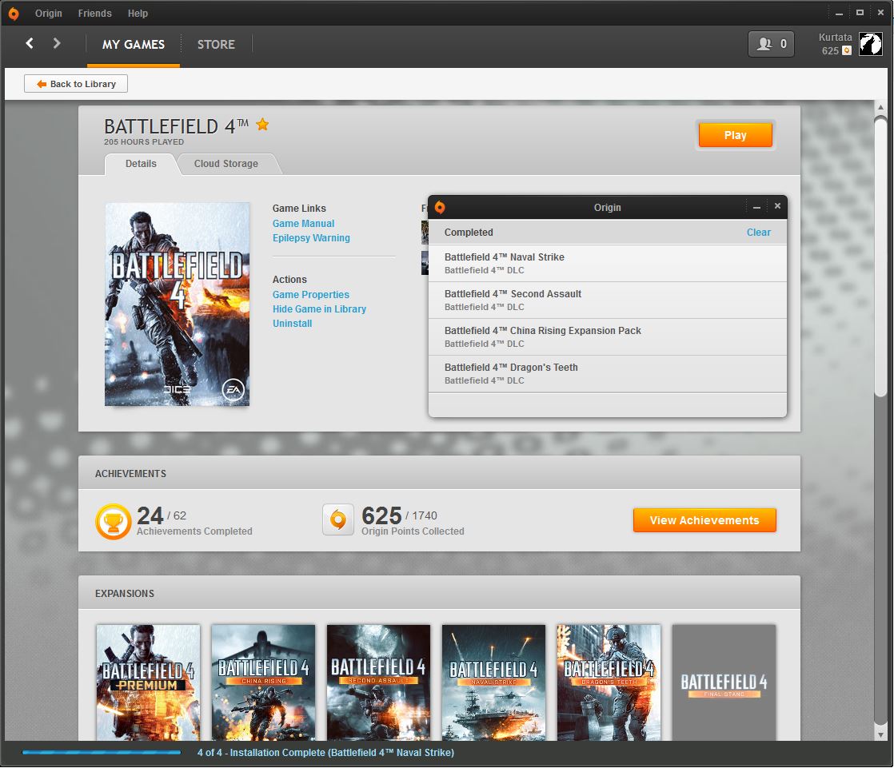The height and width of the screenshot is (768, 894).
Task: Click the View Achievements button
Action: point(704,520)
